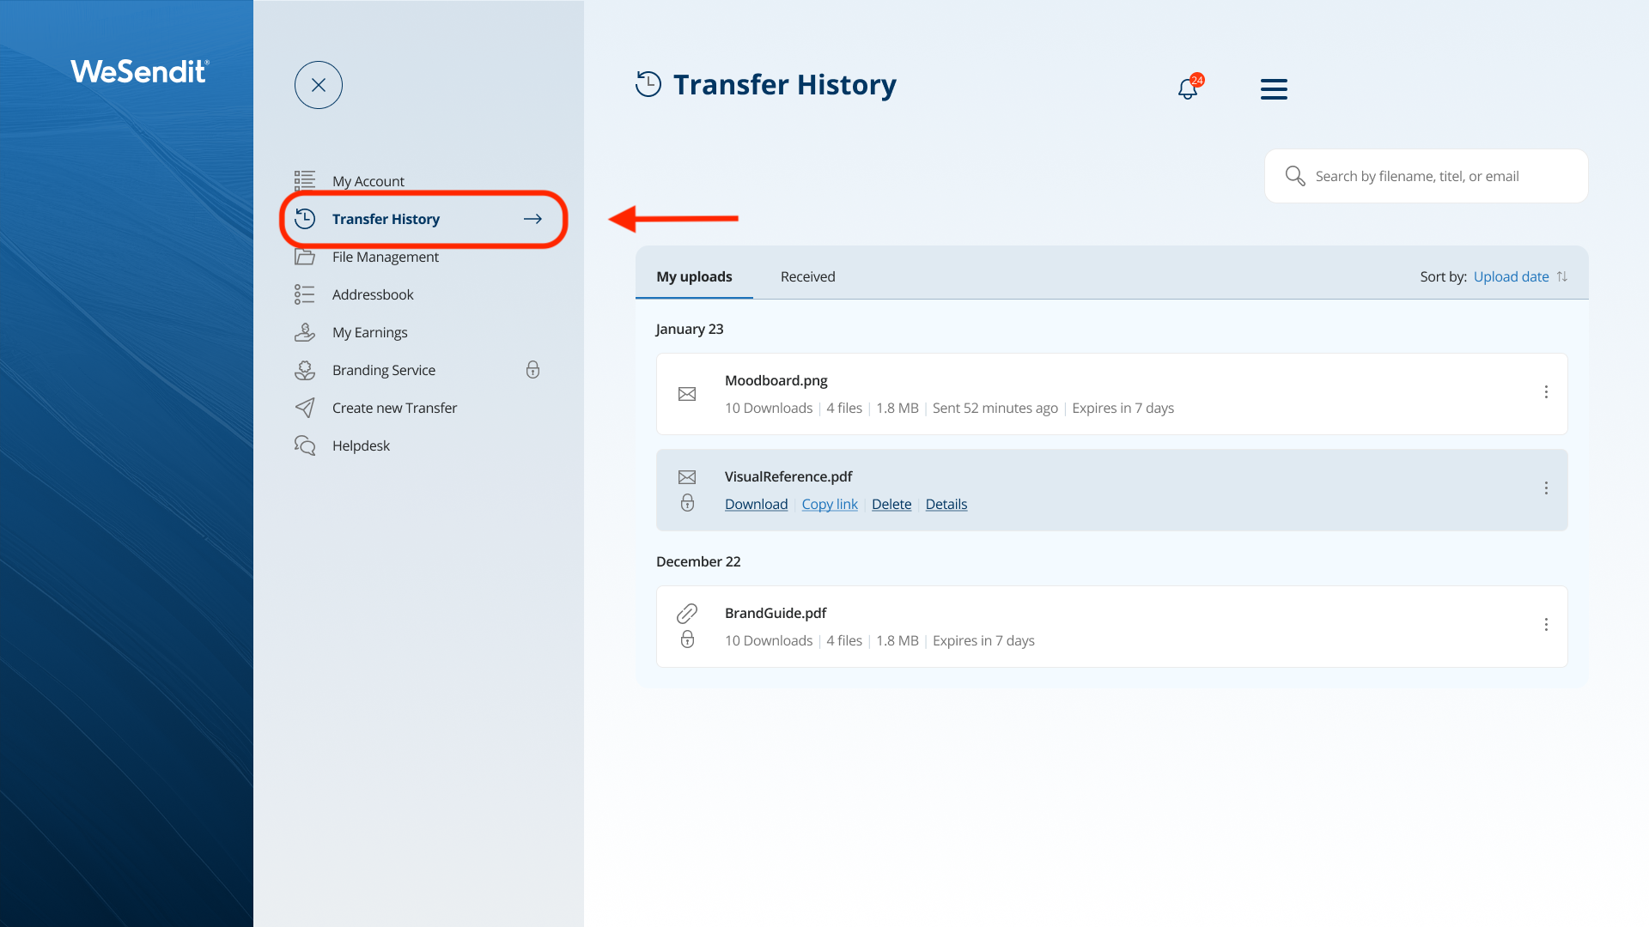
Task: Click the Download link for VisualReference.pdf
Action: pyautogui.click(x=756, y=504)
